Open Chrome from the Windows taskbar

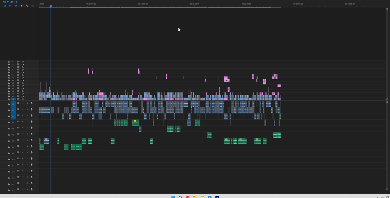tap(188, 196)
